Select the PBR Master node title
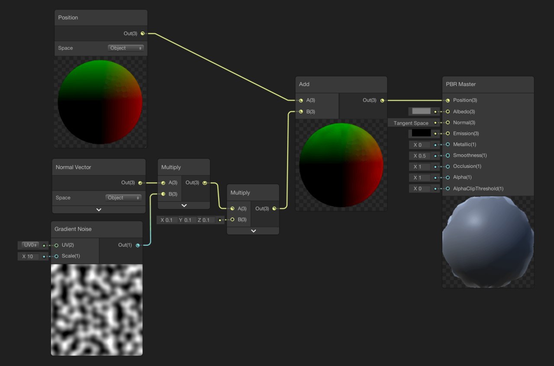This screenshot has height=366, width=554. click(x=461, y=84)
